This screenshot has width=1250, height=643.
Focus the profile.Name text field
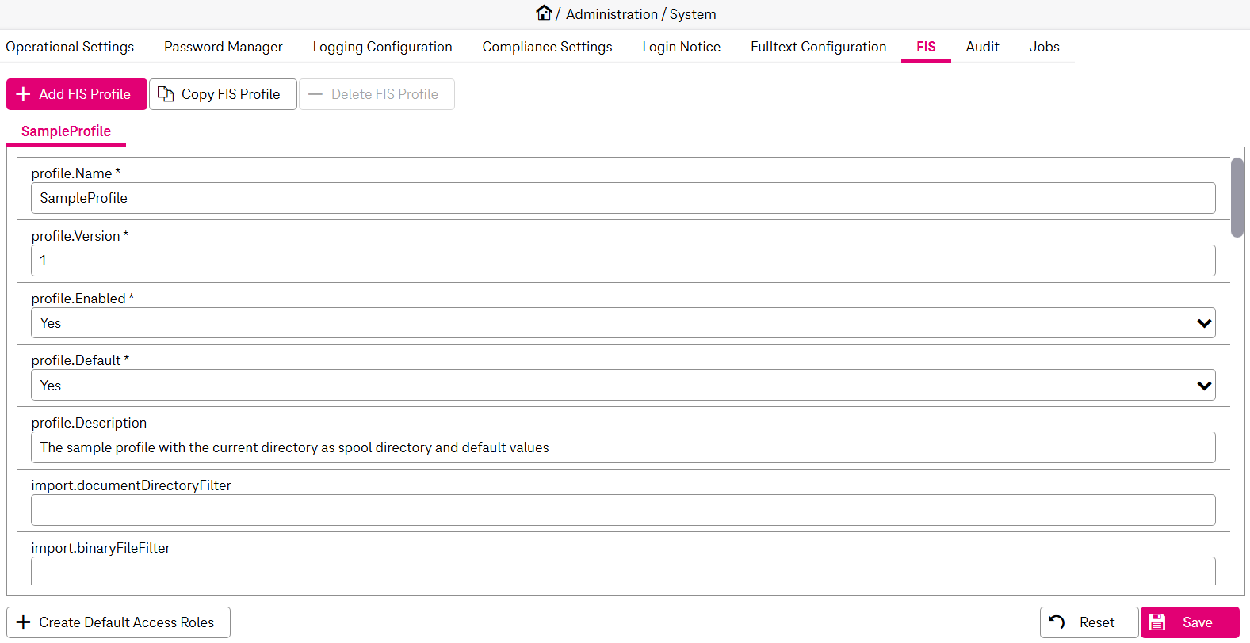pyautogui.click(x=622, y=198)
